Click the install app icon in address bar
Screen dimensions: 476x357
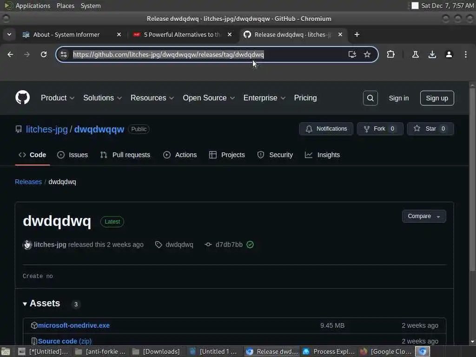[352, 54]
